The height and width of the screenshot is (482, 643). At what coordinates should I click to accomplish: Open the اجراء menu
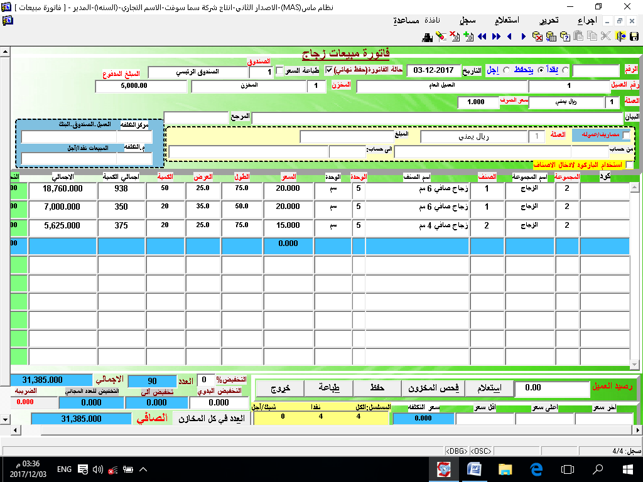click(x=588, y=20)
